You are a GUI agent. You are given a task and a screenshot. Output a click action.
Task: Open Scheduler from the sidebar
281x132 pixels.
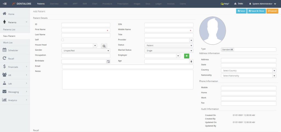click(13, 50)
